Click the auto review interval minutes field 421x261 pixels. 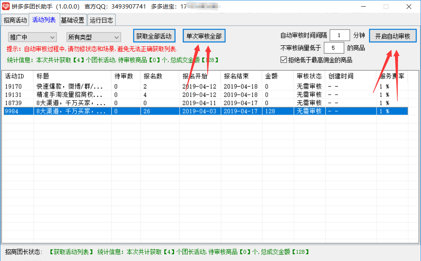pyautogui.click(x=339, y=35)
